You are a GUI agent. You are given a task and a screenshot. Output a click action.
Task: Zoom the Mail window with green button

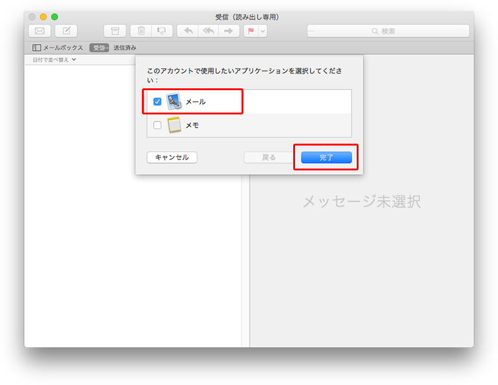[55, 17]
